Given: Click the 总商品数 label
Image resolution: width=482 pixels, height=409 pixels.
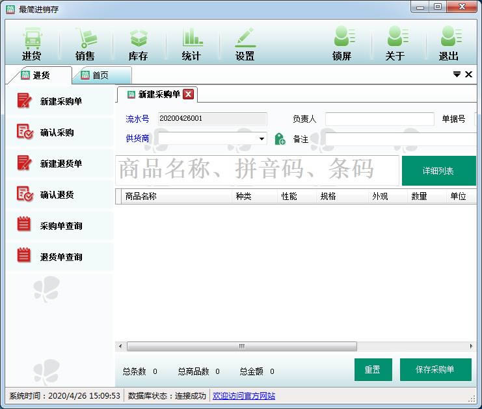Looking at the screenshot, I should tap(194, 371).
